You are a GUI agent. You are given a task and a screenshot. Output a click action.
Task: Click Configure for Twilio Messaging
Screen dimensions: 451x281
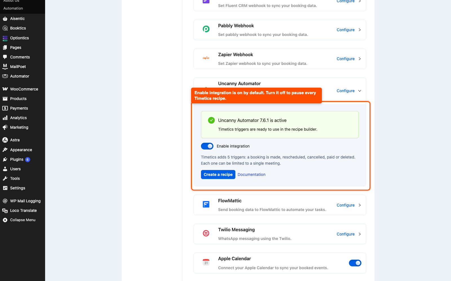tap(346, 234)
